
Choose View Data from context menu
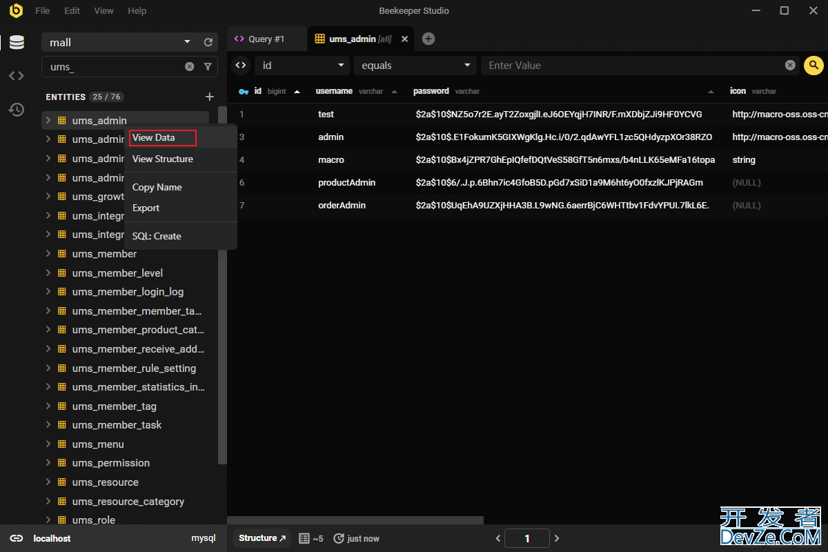pos(181,137)
